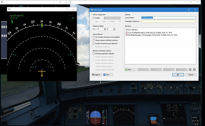205x126 pixels.
Task: Confirm dialog with OK button
Action: [x=178, y=75]
